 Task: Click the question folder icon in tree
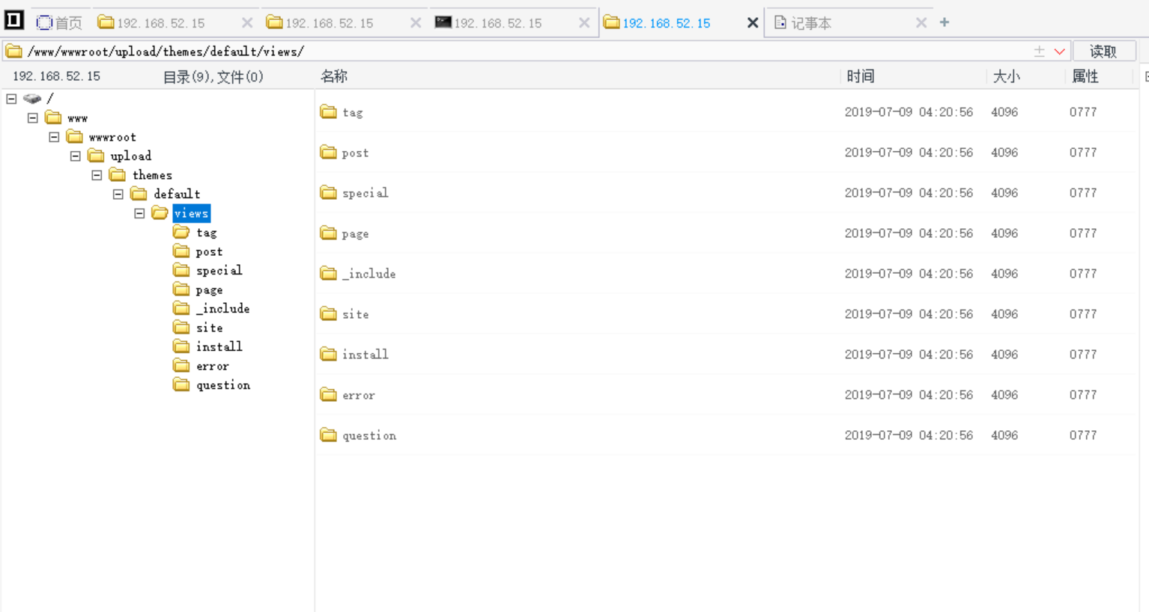point(181,385)
